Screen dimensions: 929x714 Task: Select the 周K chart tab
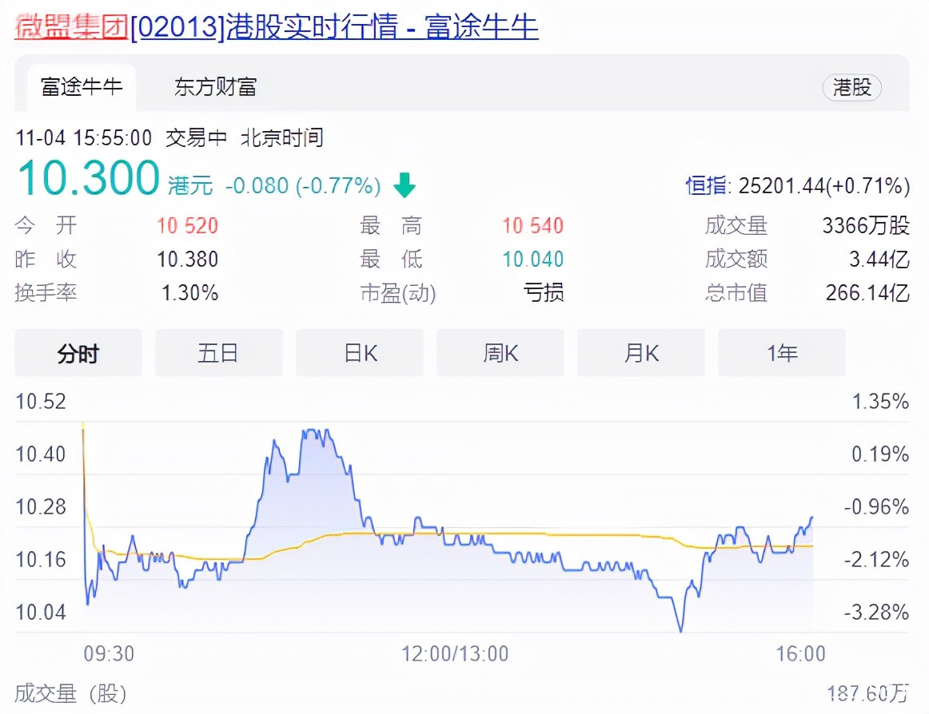500,354
